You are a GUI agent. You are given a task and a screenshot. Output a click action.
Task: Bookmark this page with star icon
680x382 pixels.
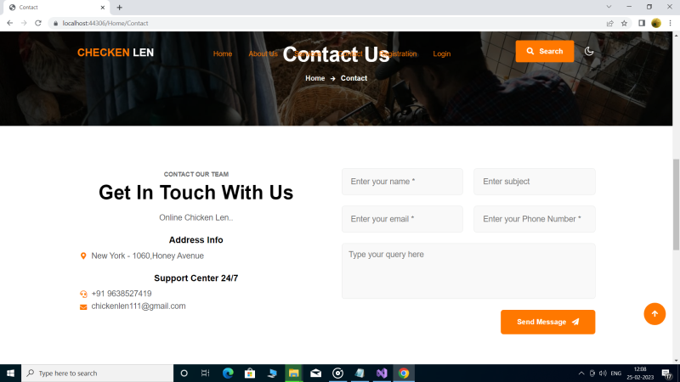624,24
